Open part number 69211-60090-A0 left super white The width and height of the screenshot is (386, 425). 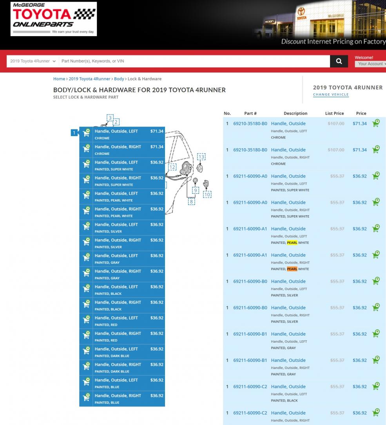pyautogui.click(x=250, y=176)
